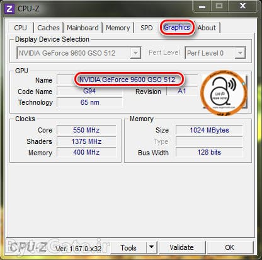This screenshot has height=260, width=262.
Task: Open the About tab
Action: pyautogui.click(x=207, y=28)
